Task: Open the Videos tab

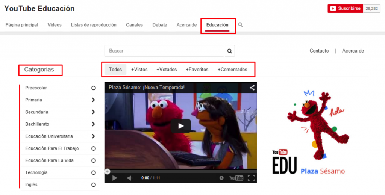Action: point(55,25)
